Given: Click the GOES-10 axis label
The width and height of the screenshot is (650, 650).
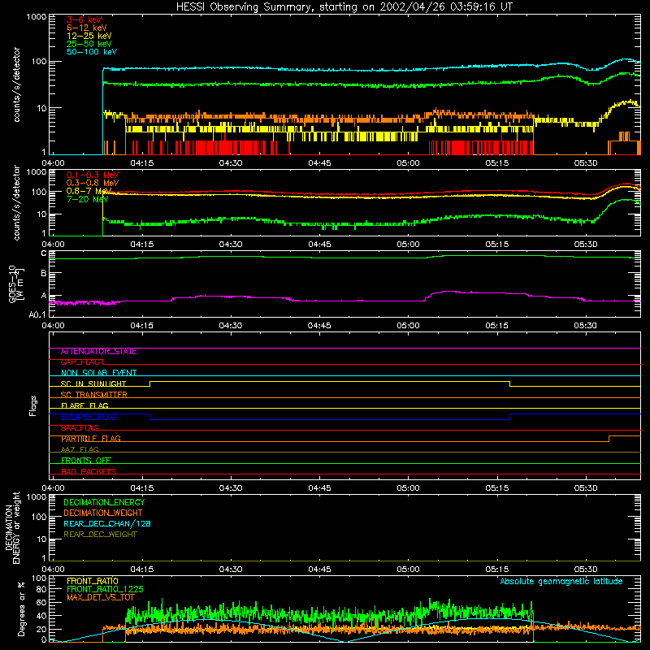Looking at the screenshot, I should pyautogui.click(x=16, y=284).
